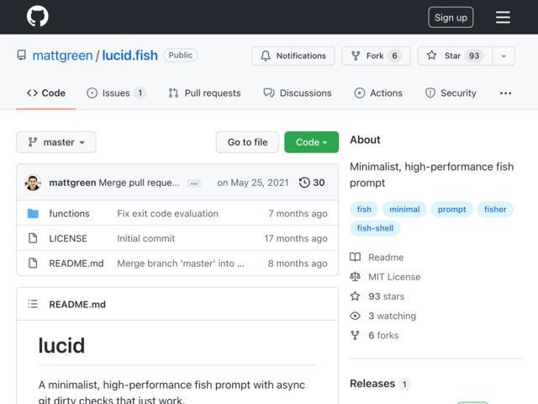538x404 pixels.
Task: Open the Merge branch 'master' into commit
Action: point(181,263)
